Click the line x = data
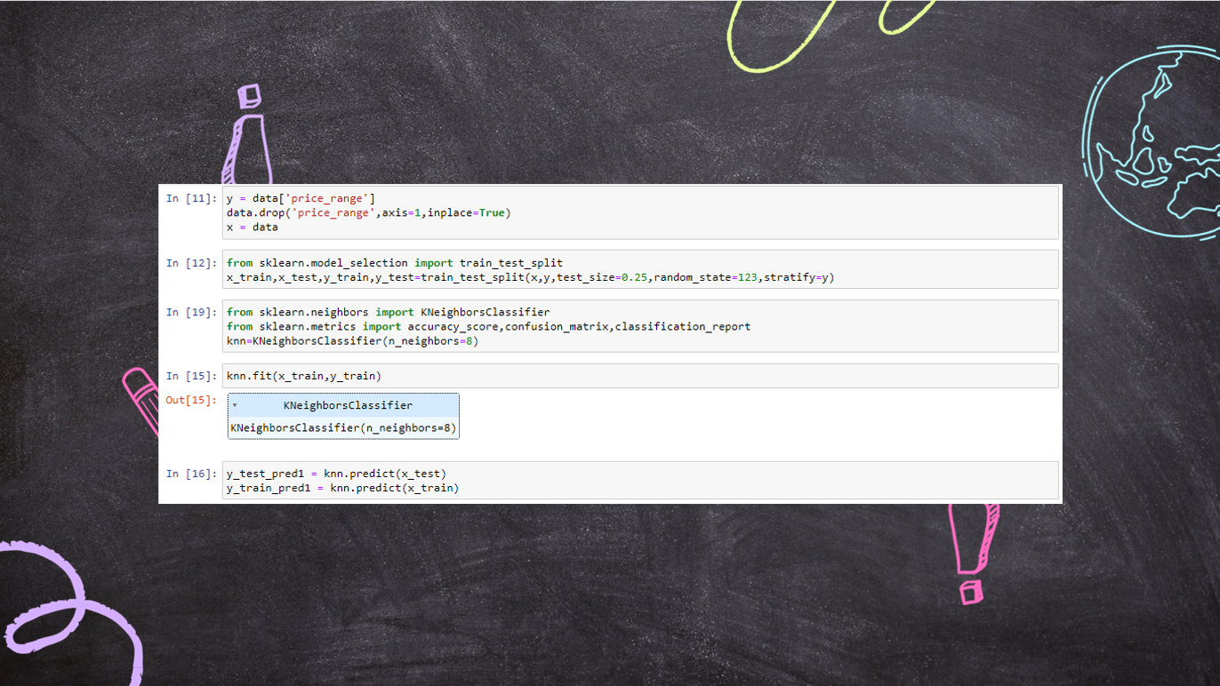Image resolution: width=1220 pixels, height=686 pixels. pyautogui.click(x=253, y=227)
